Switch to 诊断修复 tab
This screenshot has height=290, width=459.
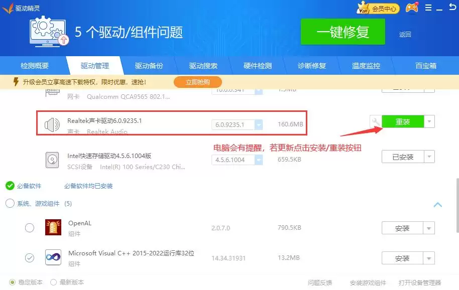coord(312,66)
